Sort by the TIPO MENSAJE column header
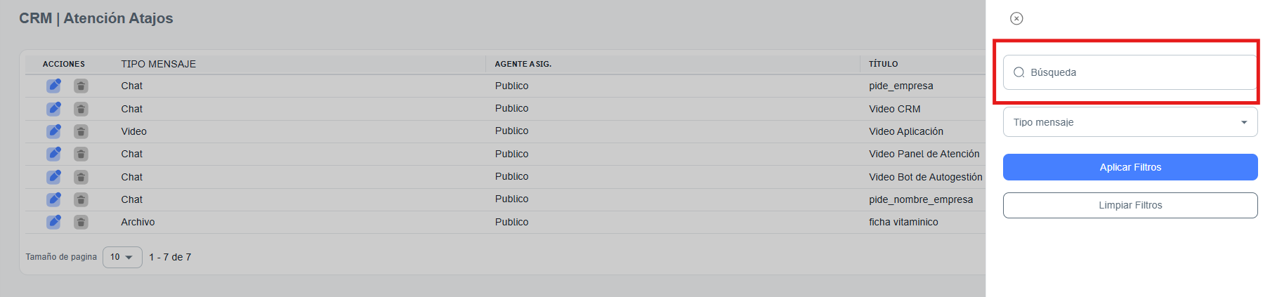 coord(158,64)
